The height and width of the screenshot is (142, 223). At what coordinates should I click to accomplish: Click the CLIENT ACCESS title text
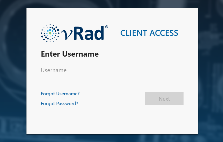click(x=149, y=33)
